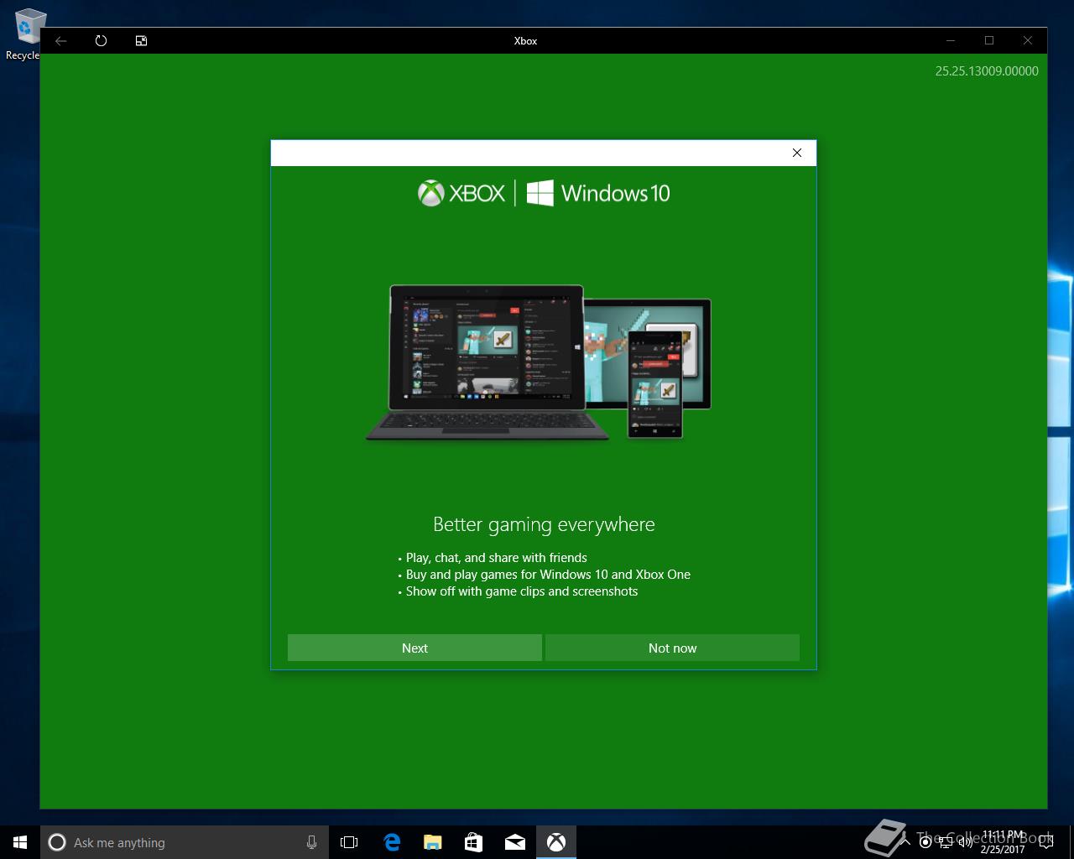Image resolution: width=1074 pixels, height=859 pixels.
Task: Click 'Play, chat, and share with friends'
Action: click(x=497, y=558)
